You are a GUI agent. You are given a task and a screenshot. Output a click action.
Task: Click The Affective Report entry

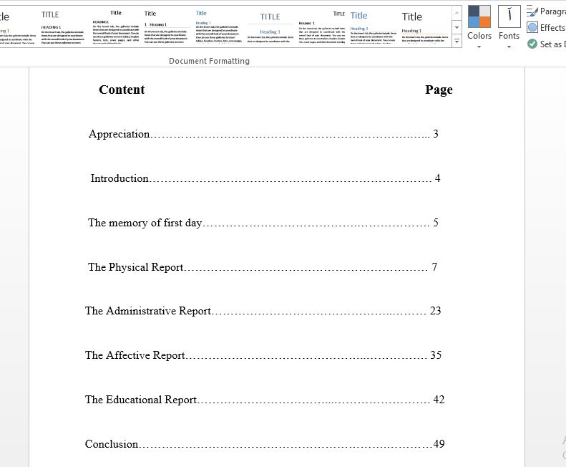click(x=135, y=355)
